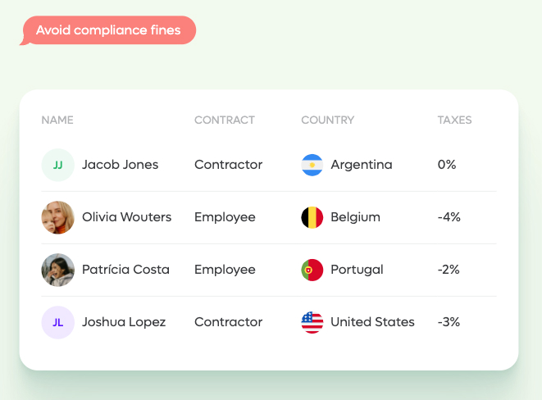Open Patrícia Costa's profile photo
The height and width of the screenshot is (400, 542).
[x=58, y=270]
